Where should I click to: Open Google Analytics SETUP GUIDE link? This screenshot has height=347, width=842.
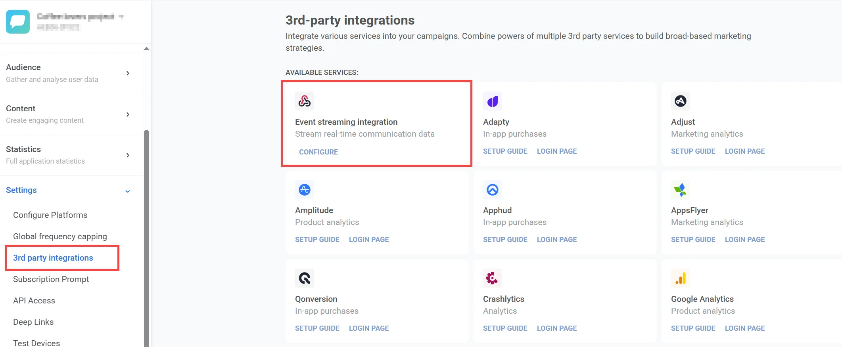(x=693, y=328)
